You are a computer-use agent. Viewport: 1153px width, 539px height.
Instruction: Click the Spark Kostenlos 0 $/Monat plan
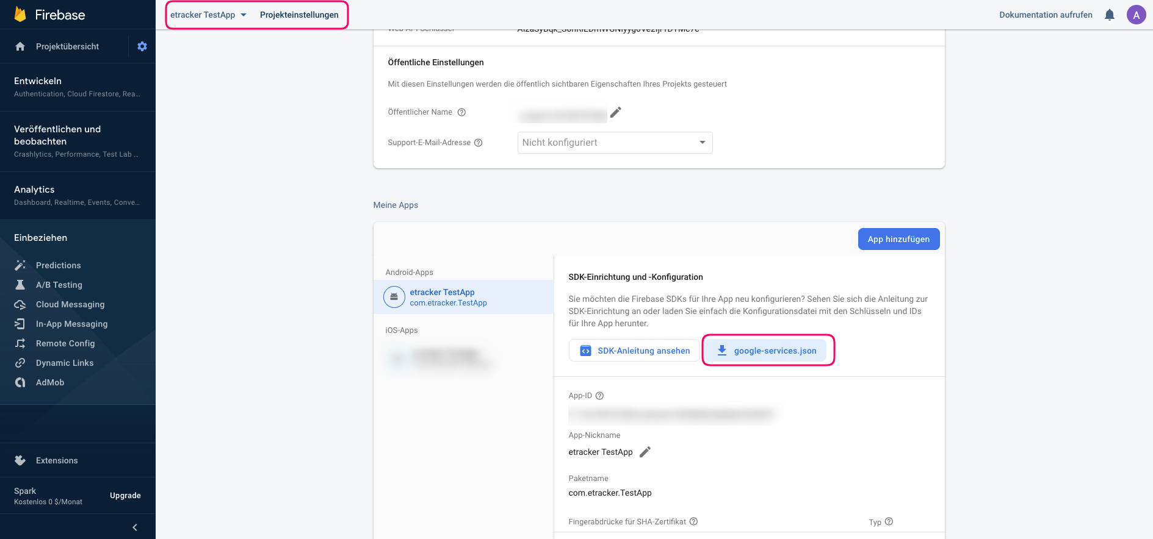coord(48,496)
